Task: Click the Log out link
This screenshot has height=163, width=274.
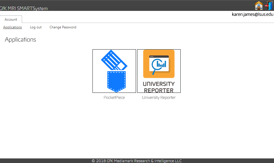Action: pyautogui.click(x=36, y=27)
